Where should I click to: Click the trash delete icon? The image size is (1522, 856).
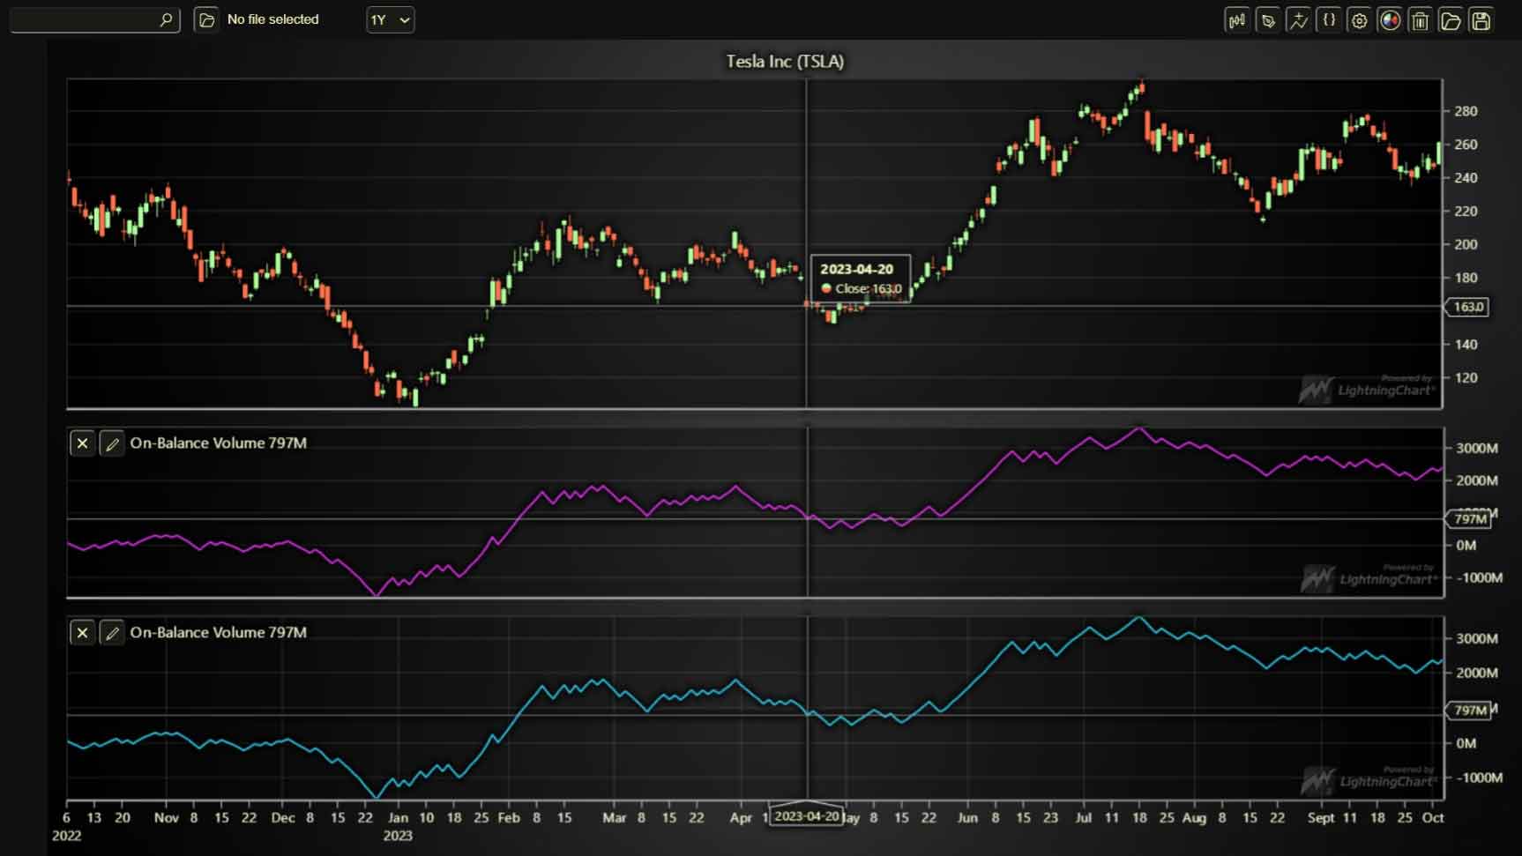[1420, 20]
